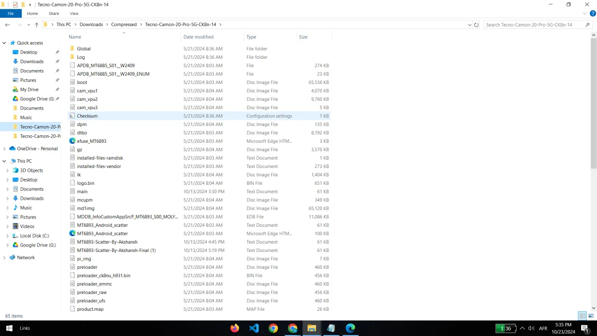Open Visual Studio Code from taskbar

254,328
